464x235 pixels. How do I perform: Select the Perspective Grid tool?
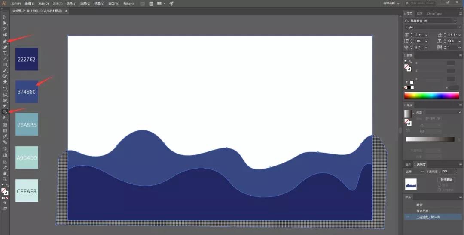click(x=5, y=118)
